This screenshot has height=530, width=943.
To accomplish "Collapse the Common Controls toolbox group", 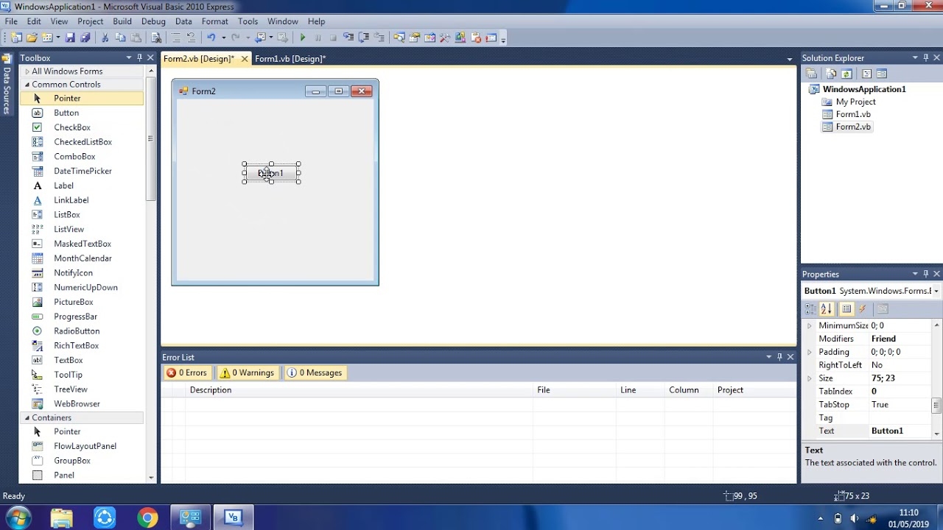I will click(x=27, y=85).
